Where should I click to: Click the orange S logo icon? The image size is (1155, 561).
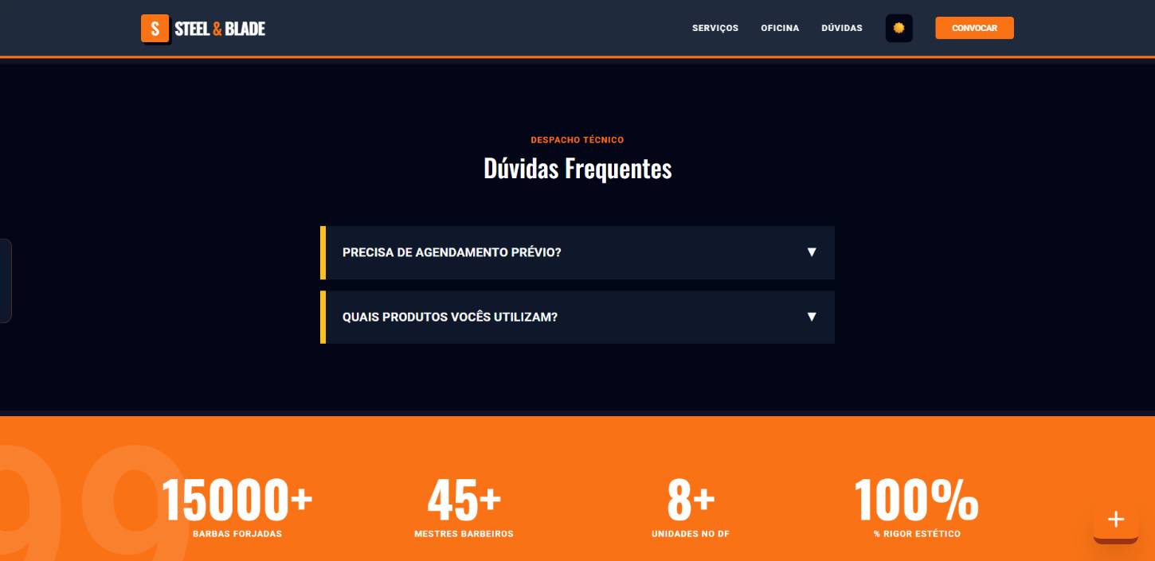tap(155, 29)
